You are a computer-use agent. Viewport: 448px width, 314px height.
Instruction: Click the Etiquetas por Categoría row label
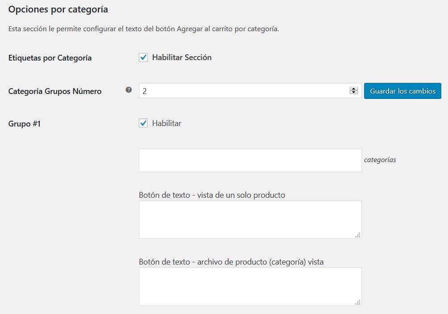pyautogui.click(x=50, y=58)
